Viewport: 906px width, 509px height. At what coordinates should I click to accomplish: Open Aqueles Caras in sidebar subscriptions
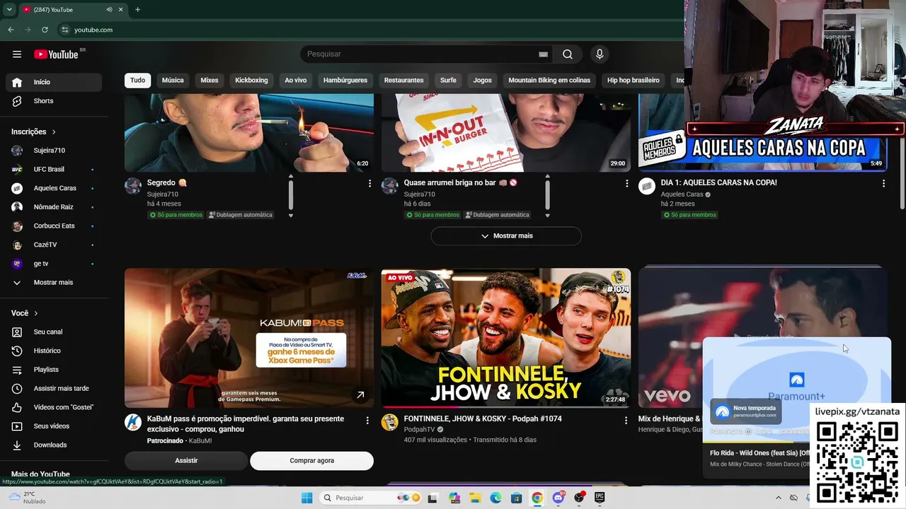pyautogui.click(x=54, y=188)
